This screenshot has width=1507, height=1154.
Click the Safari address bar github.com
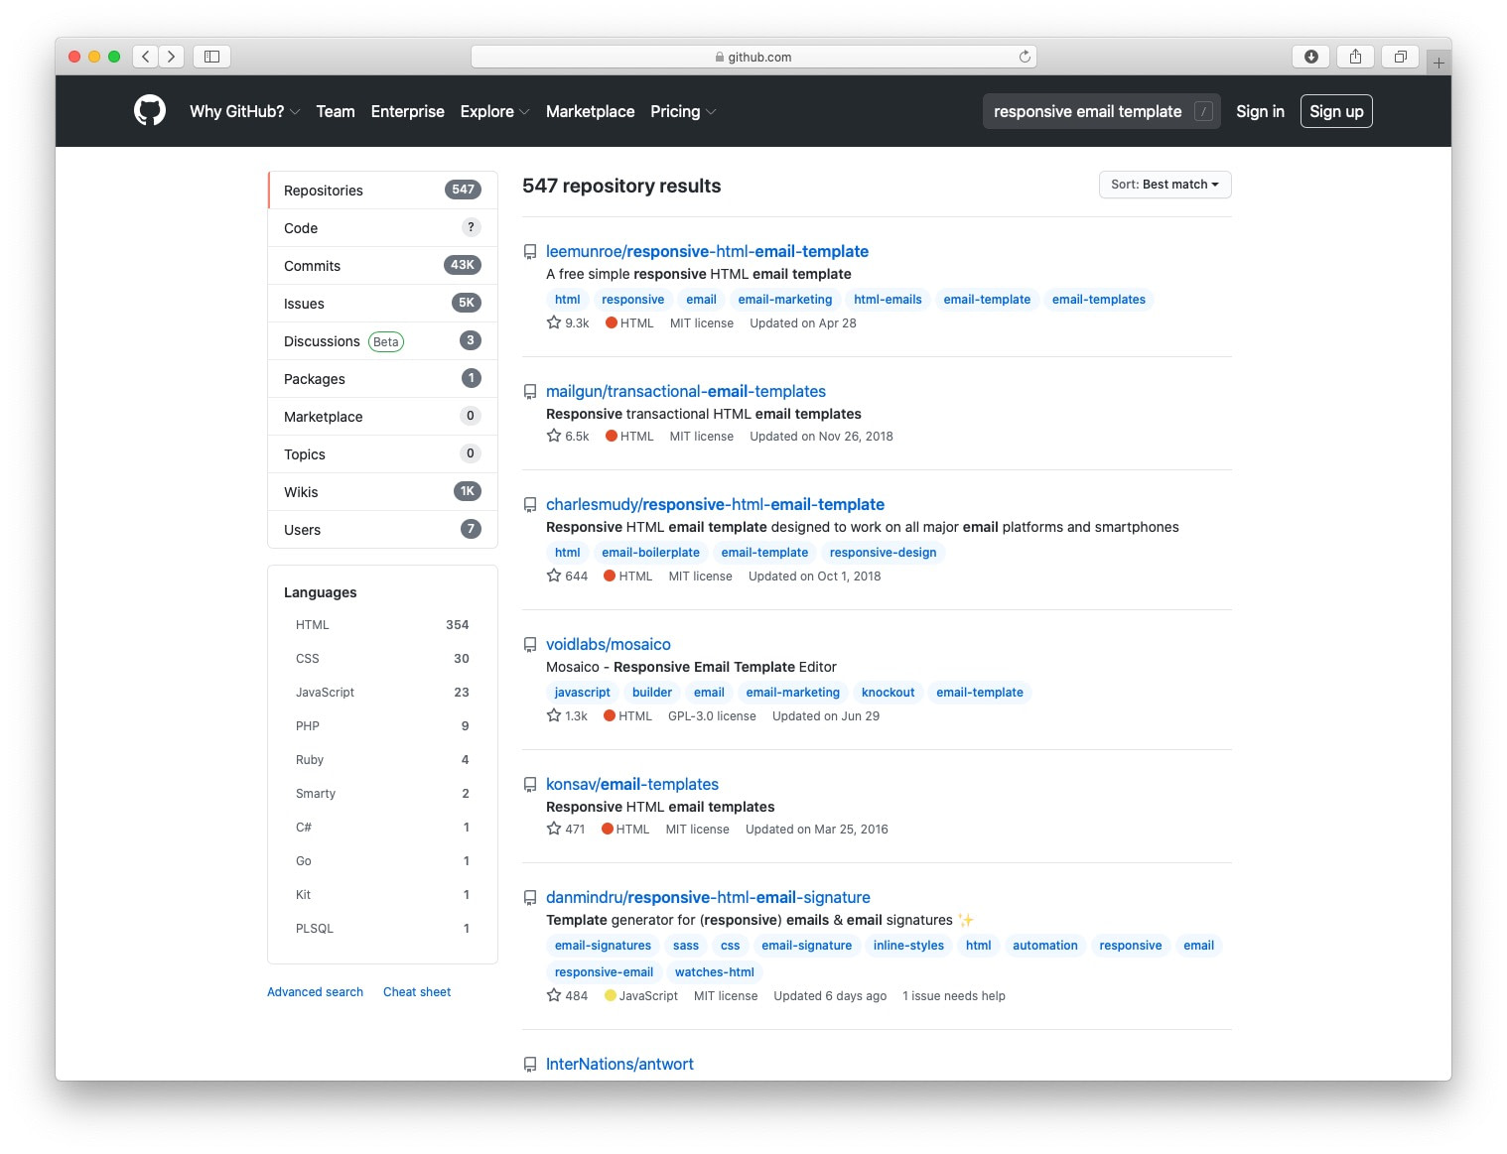(753, 57)
